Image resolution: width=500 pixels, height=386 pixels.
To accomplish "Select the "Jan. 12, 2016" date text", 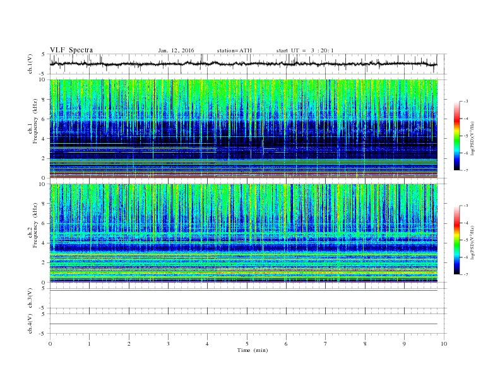I will pos(176,50).
